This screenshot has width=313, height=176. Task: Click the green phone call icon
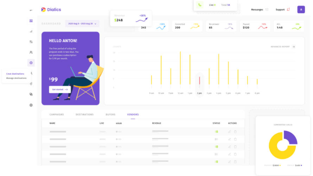point(200,5)
